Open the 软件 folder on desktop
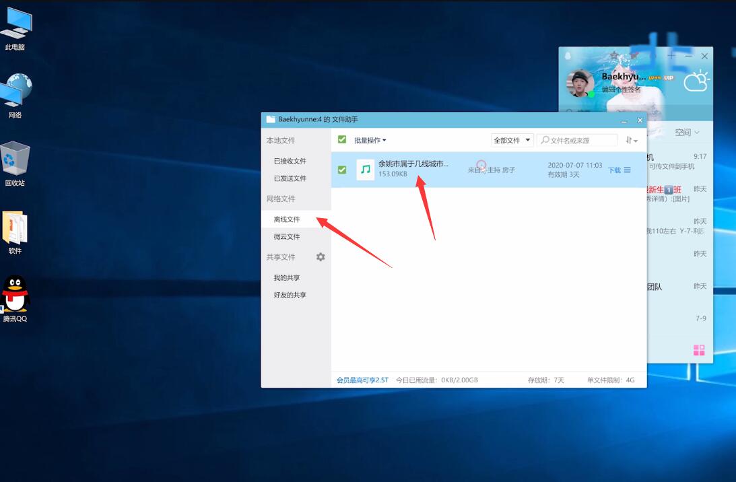The height and width of the screenshot is (482, 736). point(15,232)
